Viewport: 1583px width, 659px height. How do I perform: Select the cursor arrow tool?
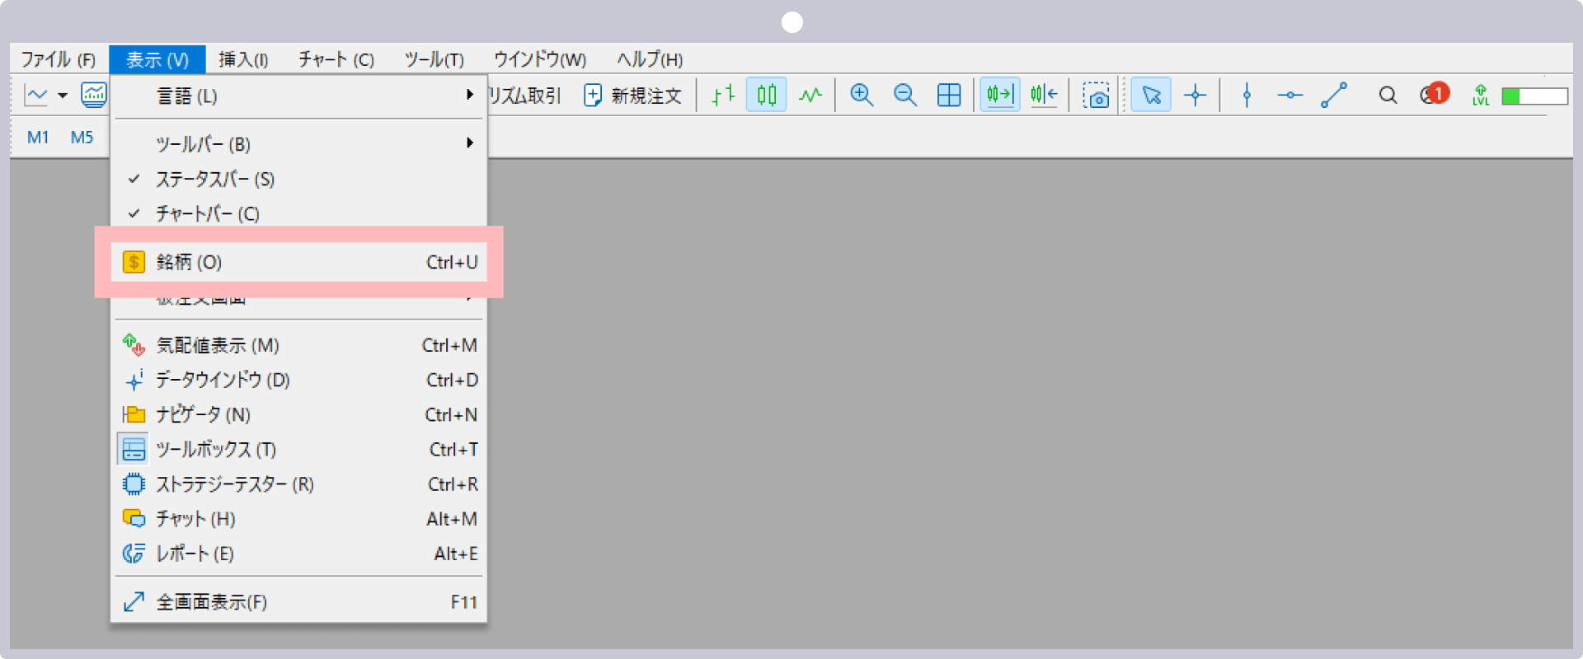1151,96
